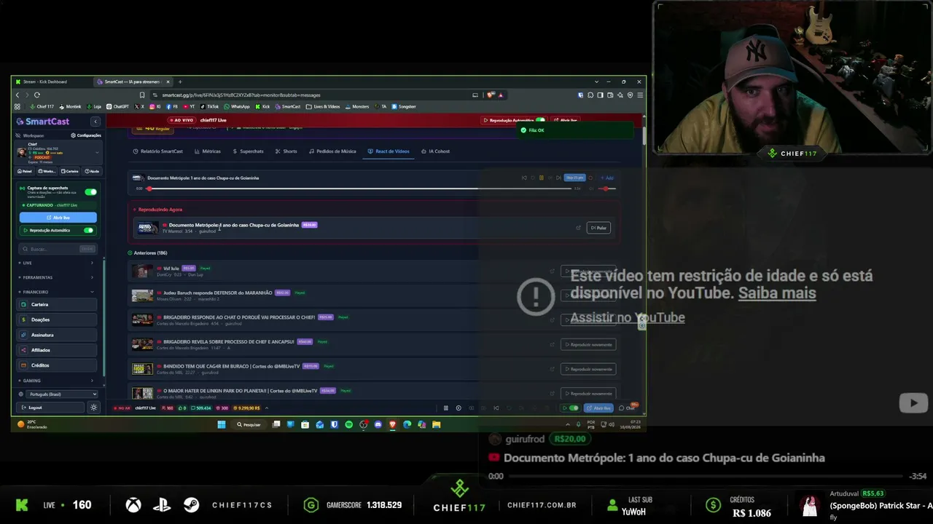The width and height of the screenshot is (933, 524).
Task: Skip to previous video in the player row
Action: pyautogui.click(x=524, y=178)
